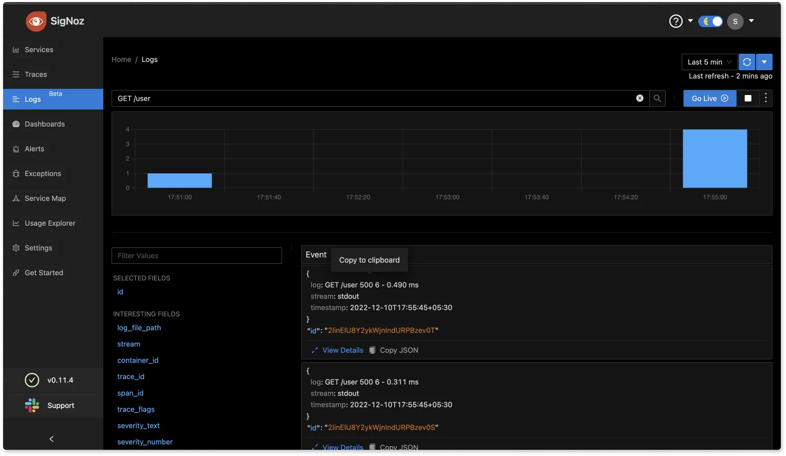Image resolution: width=786 pixels, height=456 pixels.
Task: Select the severity_number field
Action: [x=145, y=442]
